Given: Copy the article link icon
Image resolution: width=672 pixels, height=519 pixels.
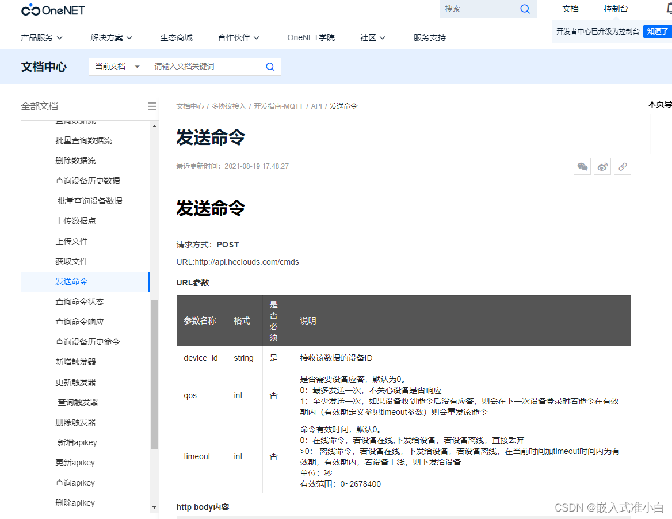Looking at the screenshot, I should click(622, 166).
